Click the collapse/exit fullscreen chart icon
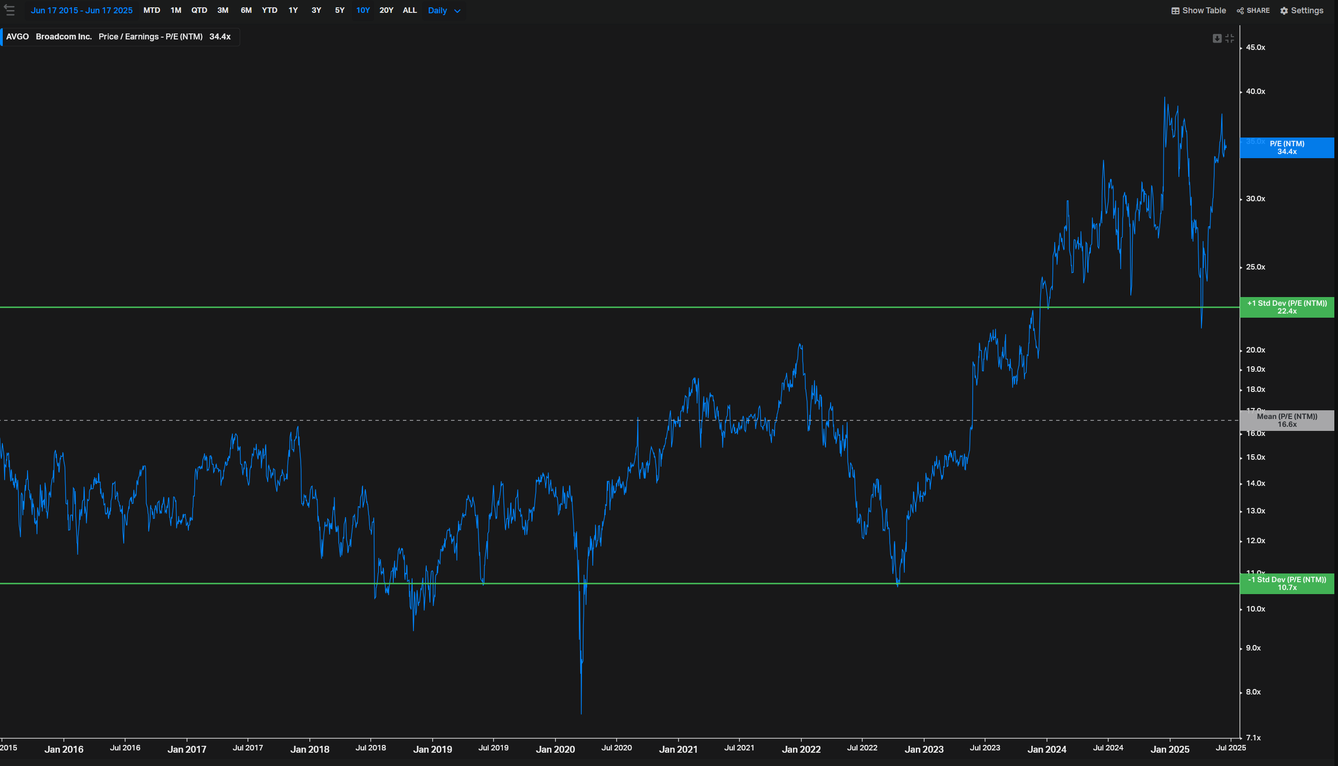The height and width of the screenshot is (766, 1338). pos(1229,39)
